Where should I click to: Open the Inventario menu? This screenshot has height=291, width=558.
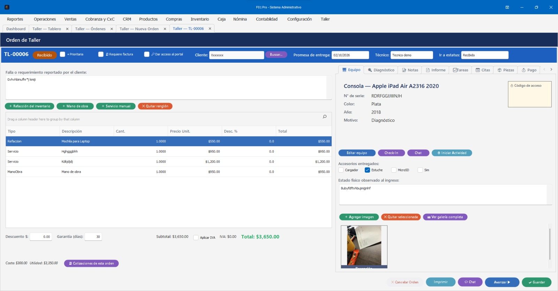point(200,19)
